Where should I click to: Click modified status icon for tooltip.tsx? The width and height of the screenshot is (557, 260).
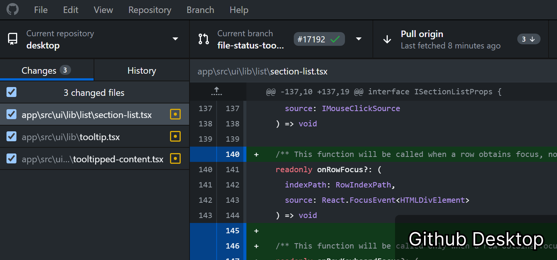tap(175, 136)
